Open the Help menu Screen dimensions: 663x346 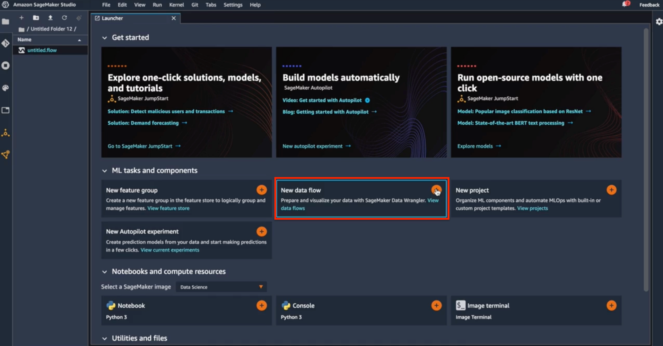click(x=255, y=5)
